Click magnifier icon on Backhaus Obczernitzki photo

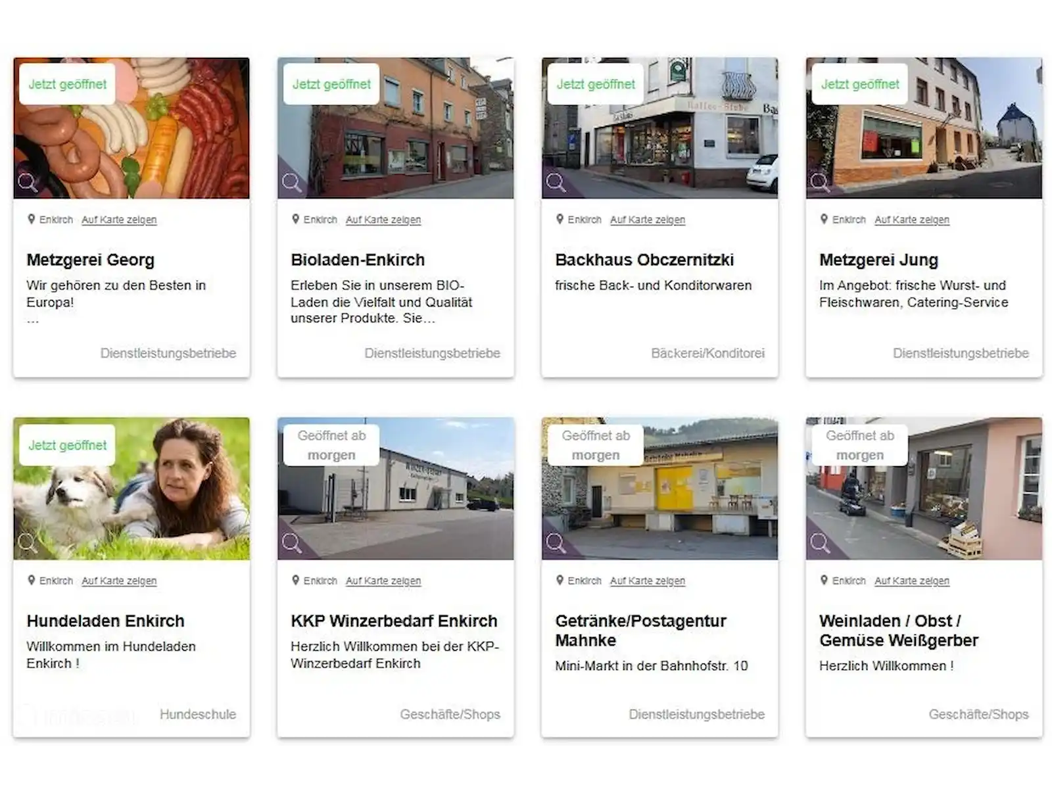click(556, 182)
